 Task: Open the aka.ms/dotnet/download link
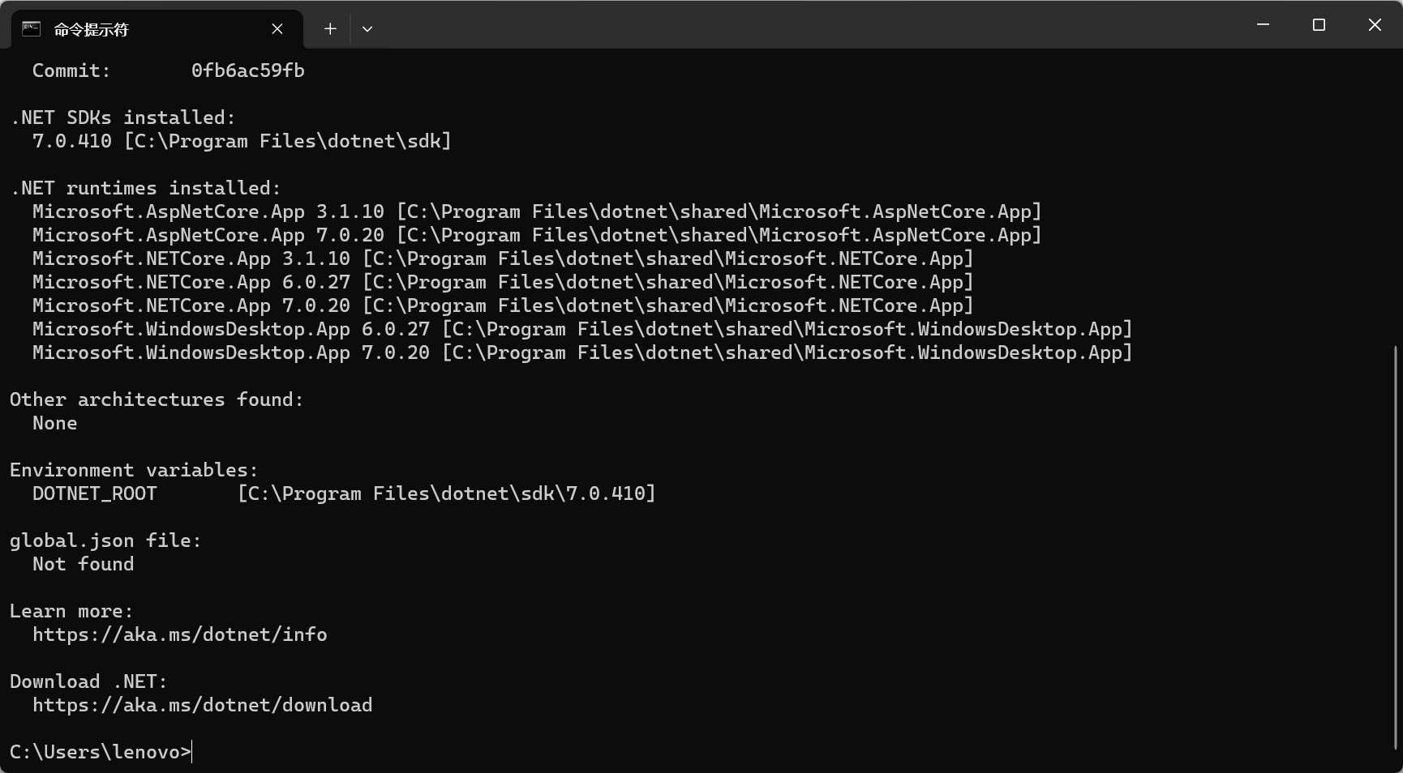[203, 705]
